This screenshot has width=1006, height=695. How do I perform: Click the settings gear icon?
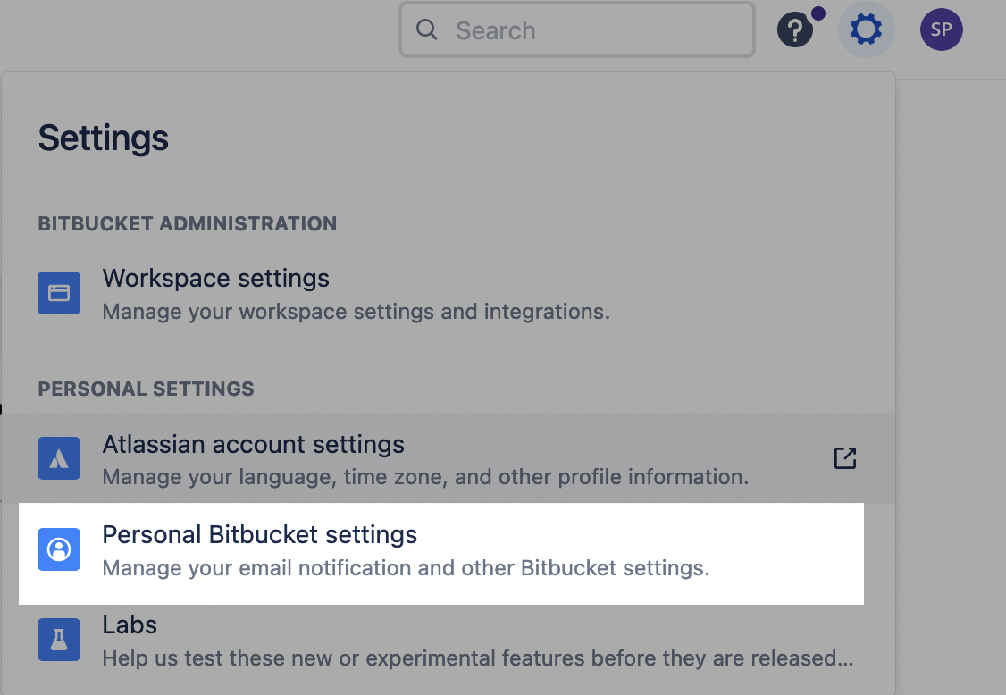pyautogui.click(x=865, y=30)
